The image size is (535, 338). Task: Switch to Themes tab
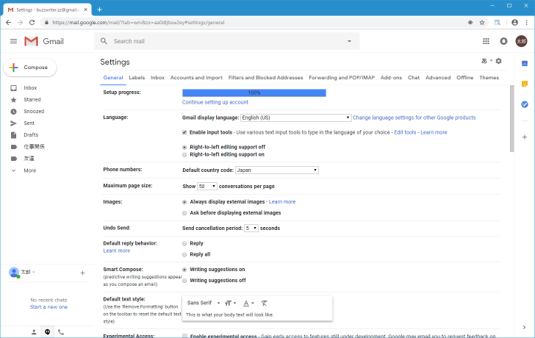tap(489, 78)
